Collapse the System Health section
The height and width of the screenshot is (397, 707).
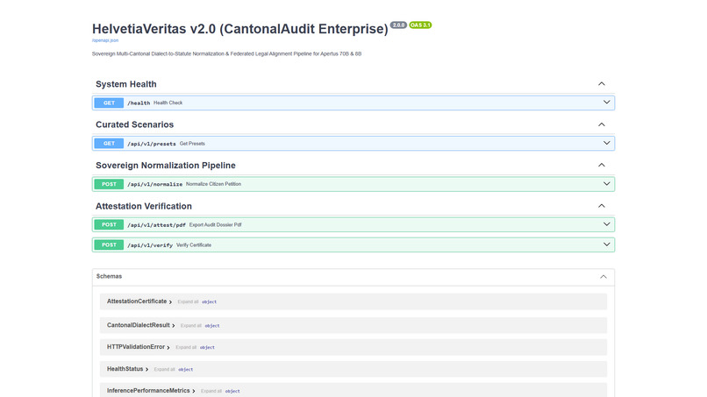point(602,84)
